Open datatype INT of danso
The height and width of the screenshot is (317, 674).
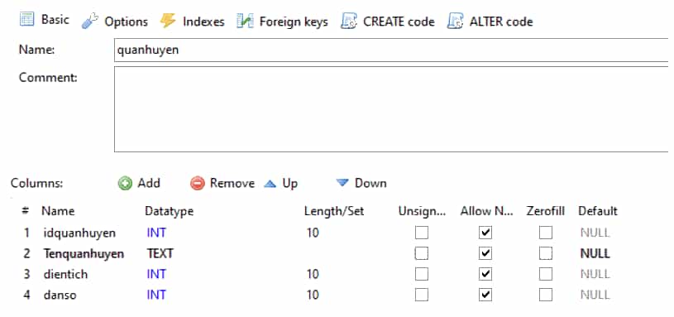coord(156,295)
